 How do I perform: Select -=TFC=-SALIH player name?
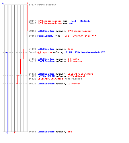[46, 76]
